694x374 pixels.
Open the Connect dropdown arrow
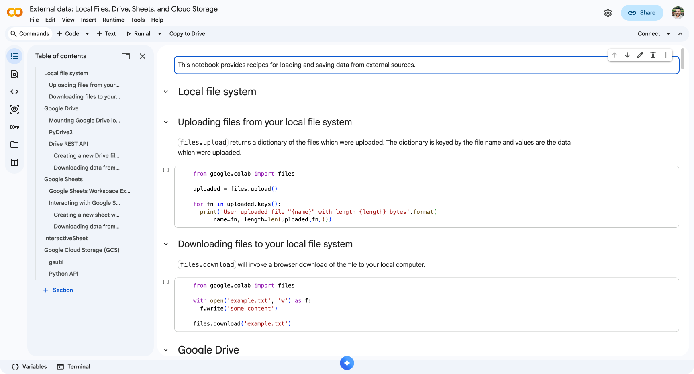(668, 34)
